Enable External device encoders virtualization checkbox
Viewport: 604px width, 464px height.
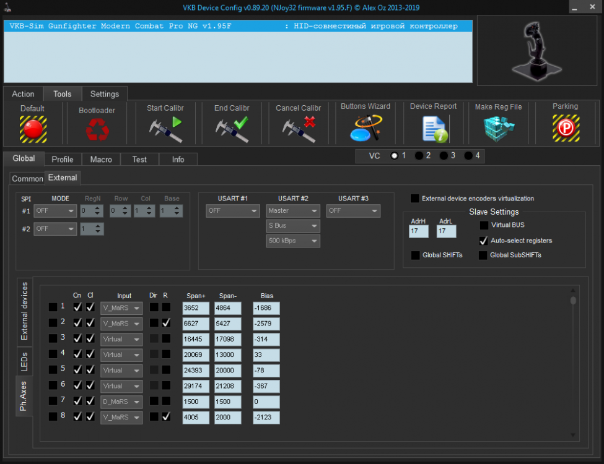click(415, 199)
